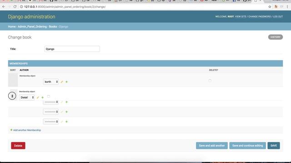This screenshot has height=163, width=291.
Task: Click pencil icon in first empty membership row
Action: (x=62, y=102)
